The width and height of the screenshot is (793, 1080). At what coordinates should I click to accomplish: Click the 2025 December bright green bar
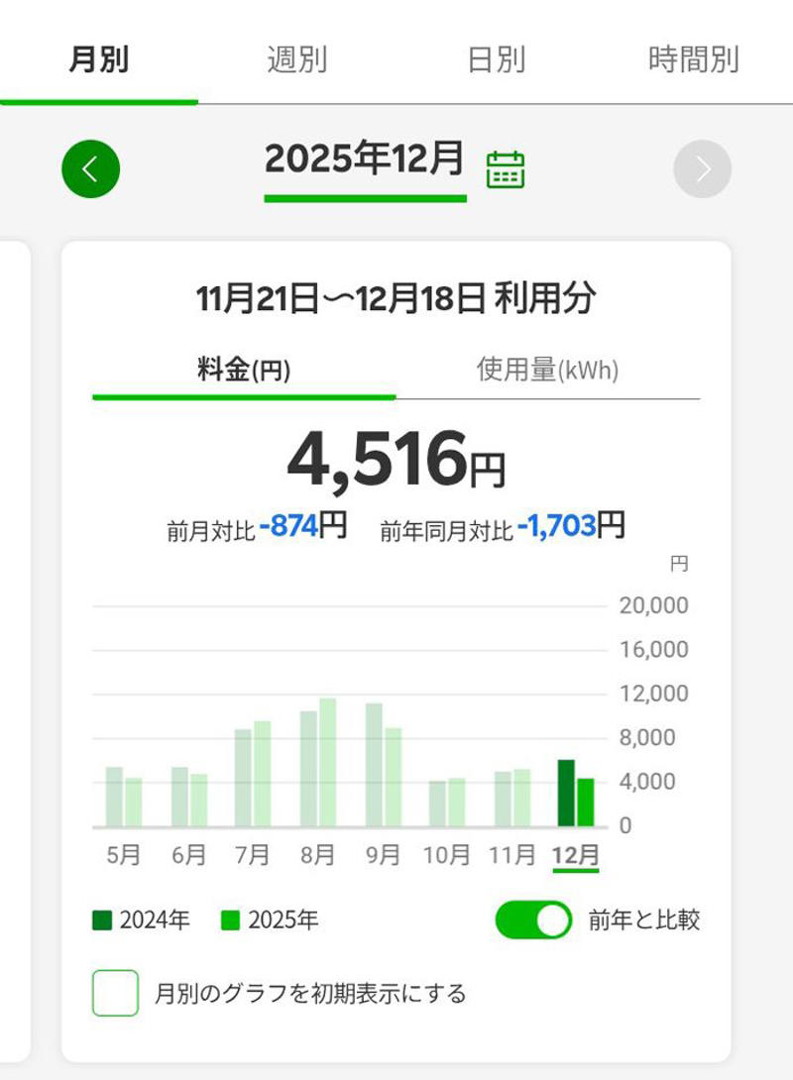[586, 803]
